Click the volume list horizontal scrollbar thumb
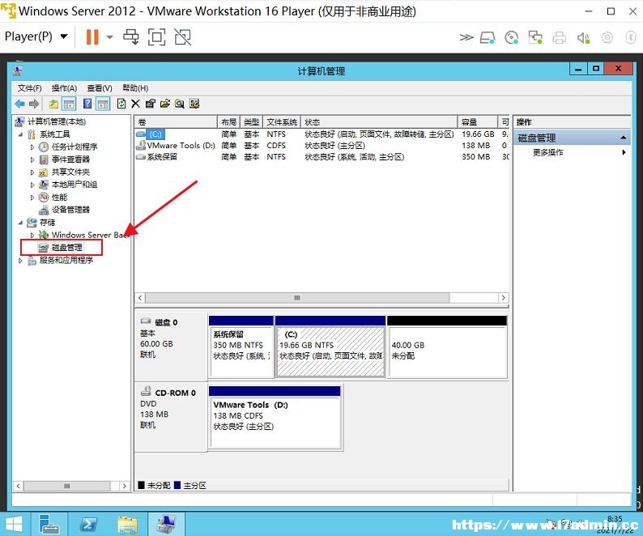The image size is (643, 536). click(297, 298)
